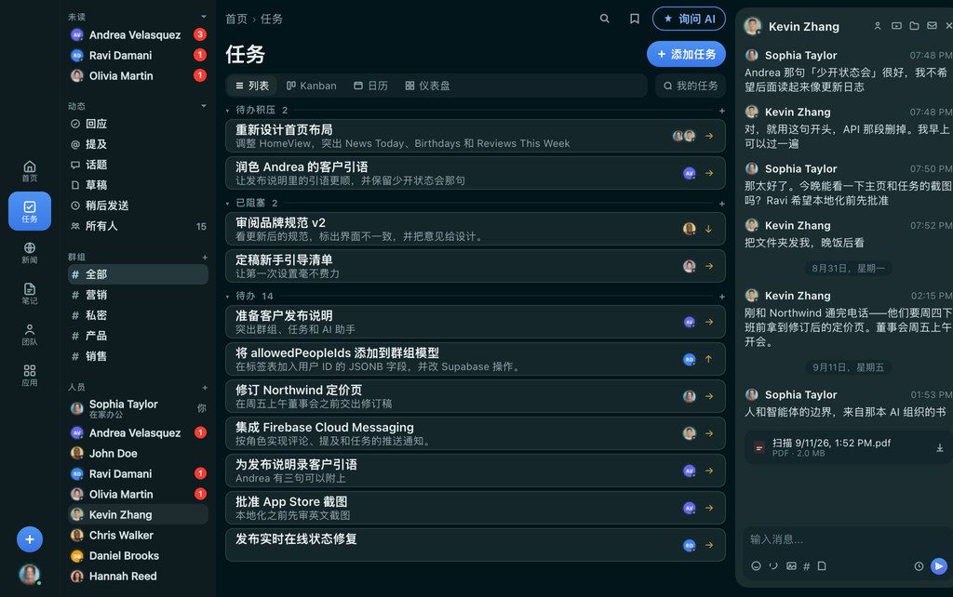Add a task to 待办积压 section with plus
953x597 pixels.
(721, 111)
